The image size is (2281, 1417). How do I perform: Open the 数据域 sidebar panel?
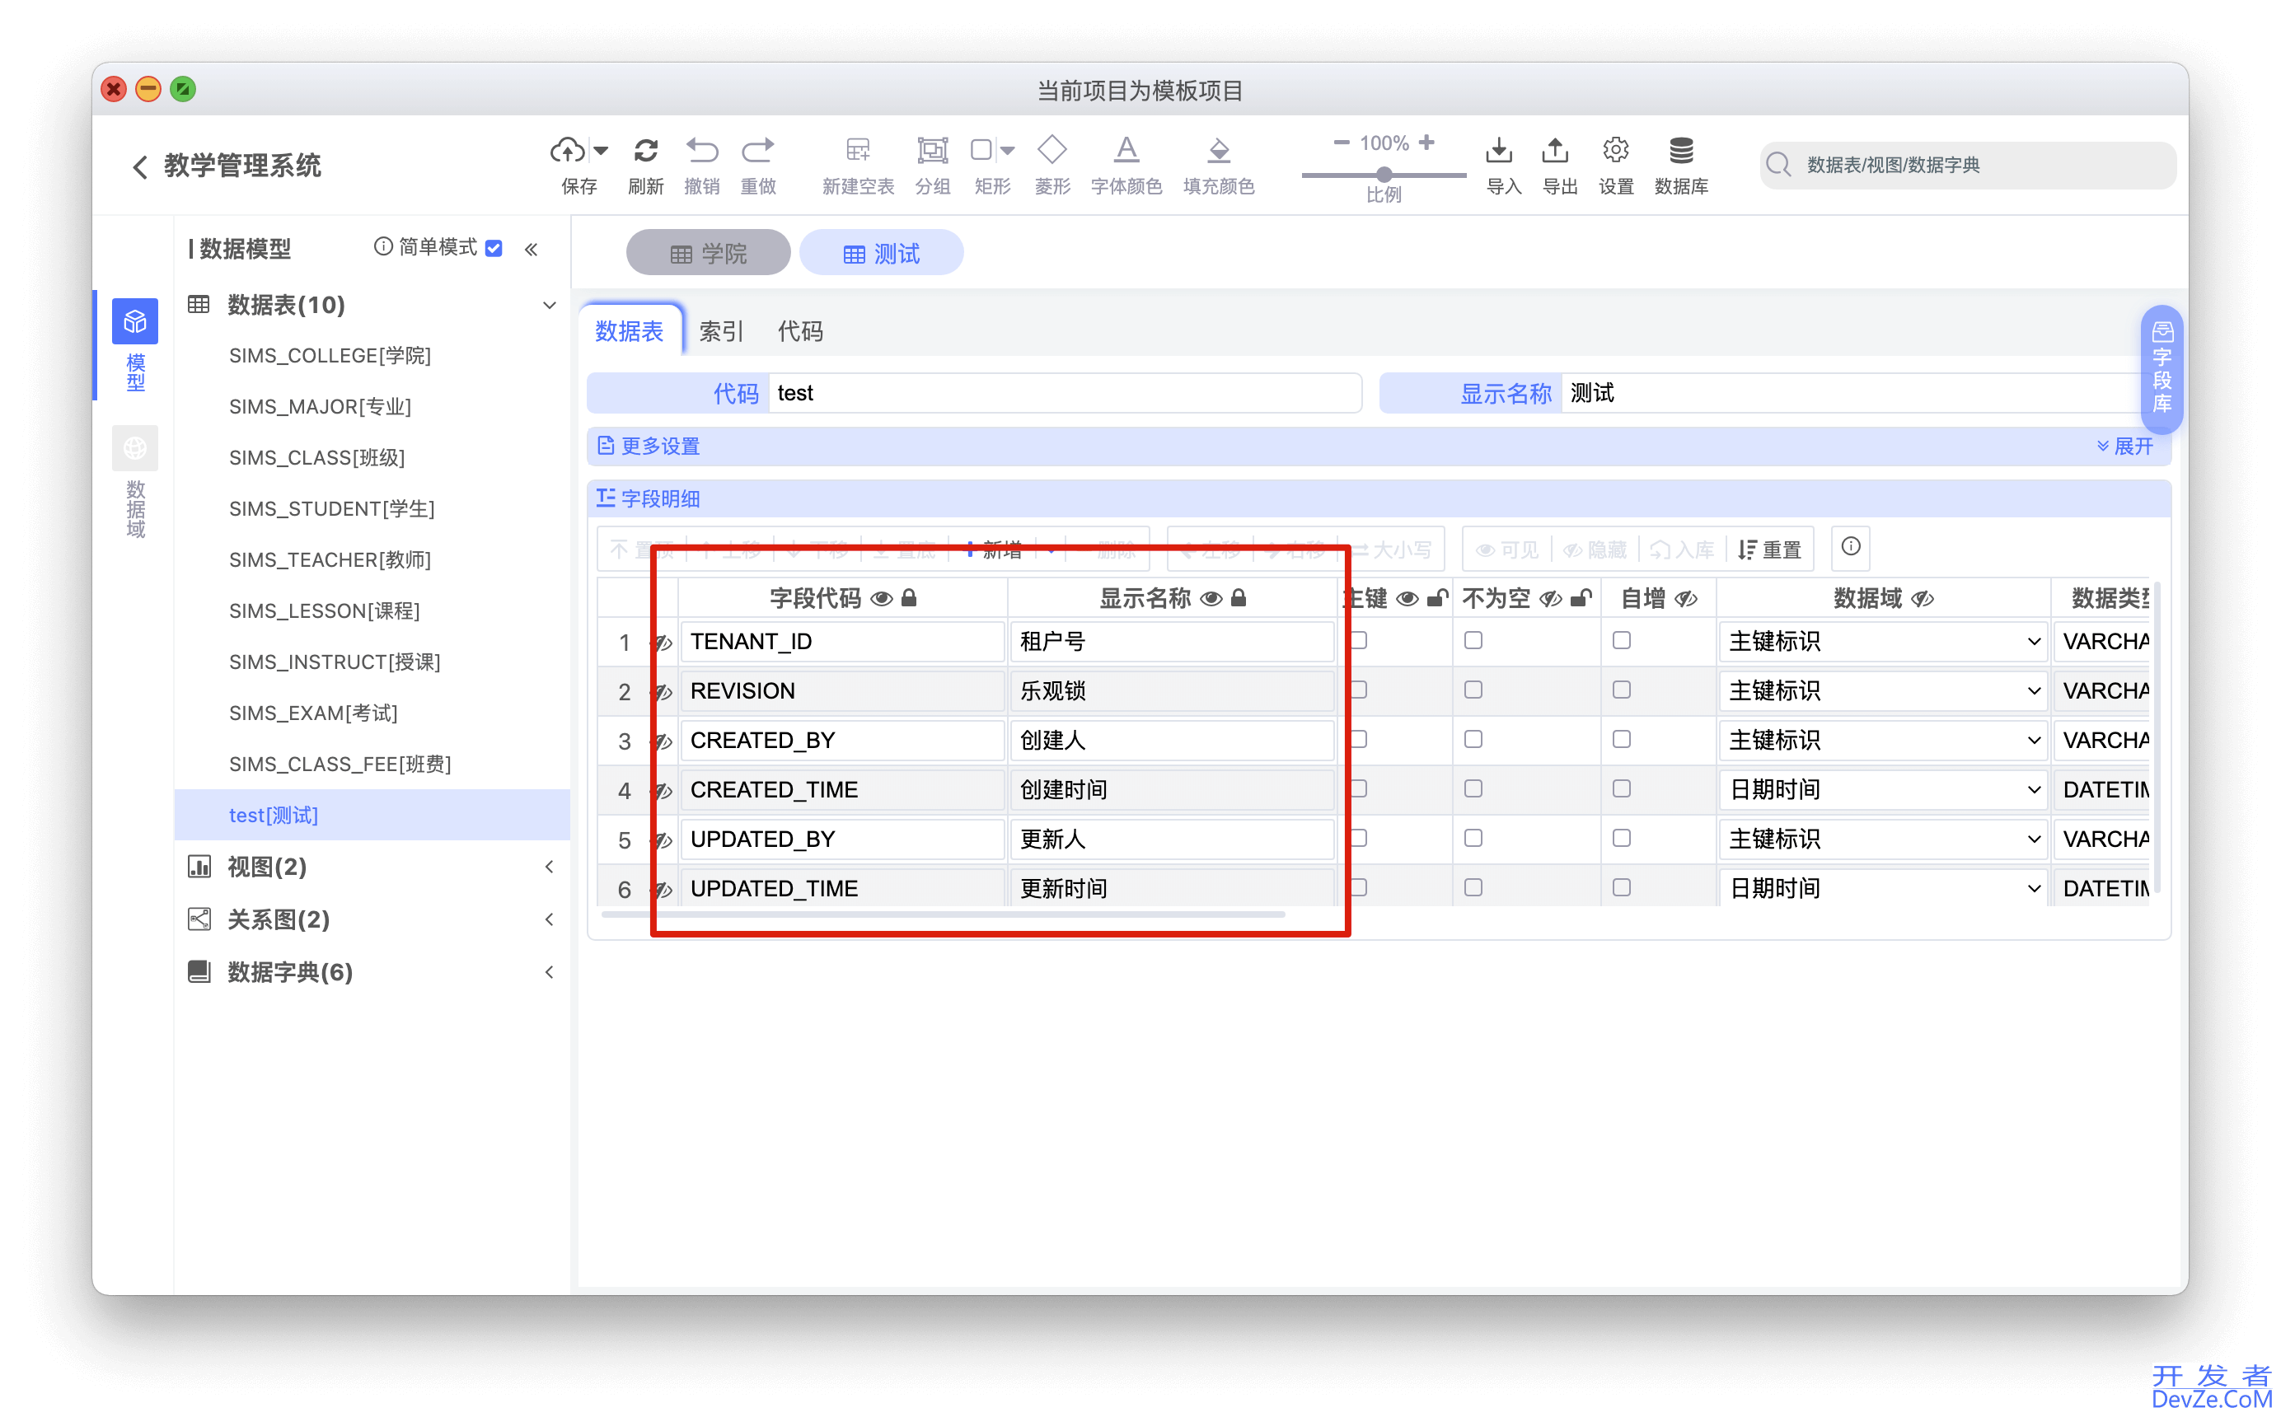coord(135,483)
